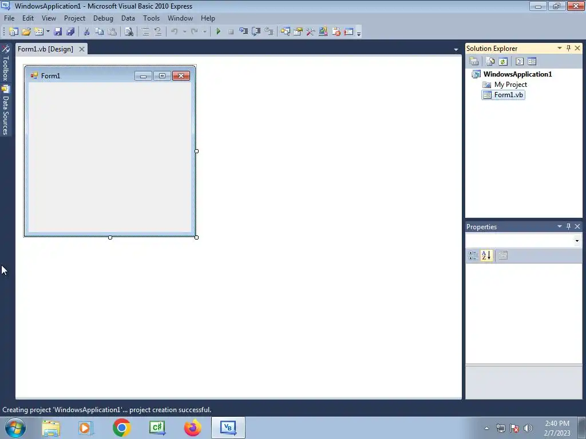Select the Form1.vb [Design] tab
This screenshot has width=586, height=439.
click(46, 49)
